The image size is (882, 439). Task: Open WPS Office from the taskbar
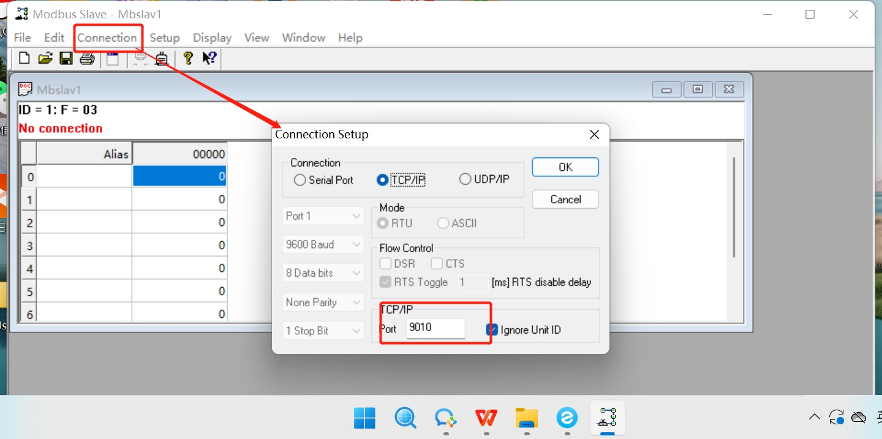point(486,418)
